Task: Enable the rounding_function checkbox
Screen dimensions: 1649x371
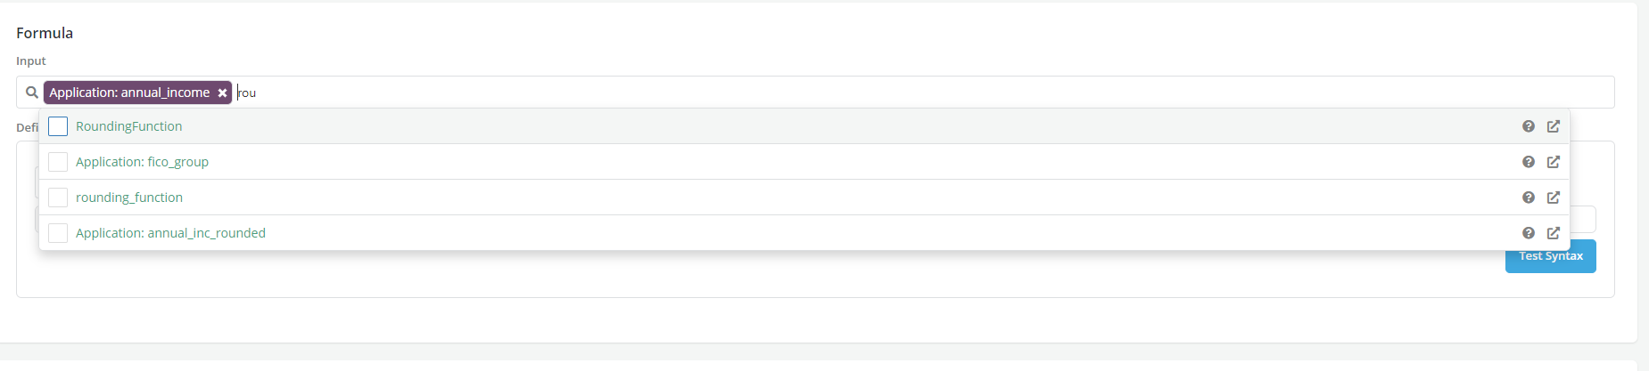Action: click(x=58, y=198)
